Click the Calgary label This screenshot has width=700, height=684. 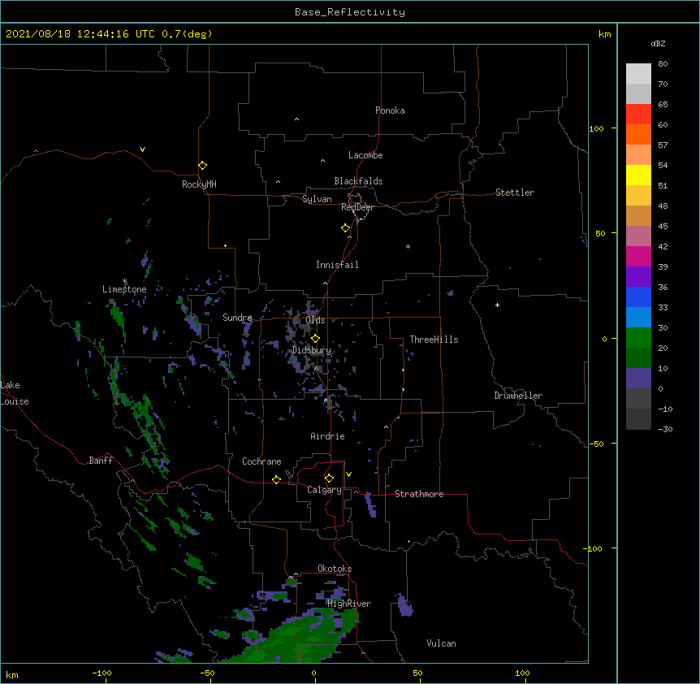(324, 490)
